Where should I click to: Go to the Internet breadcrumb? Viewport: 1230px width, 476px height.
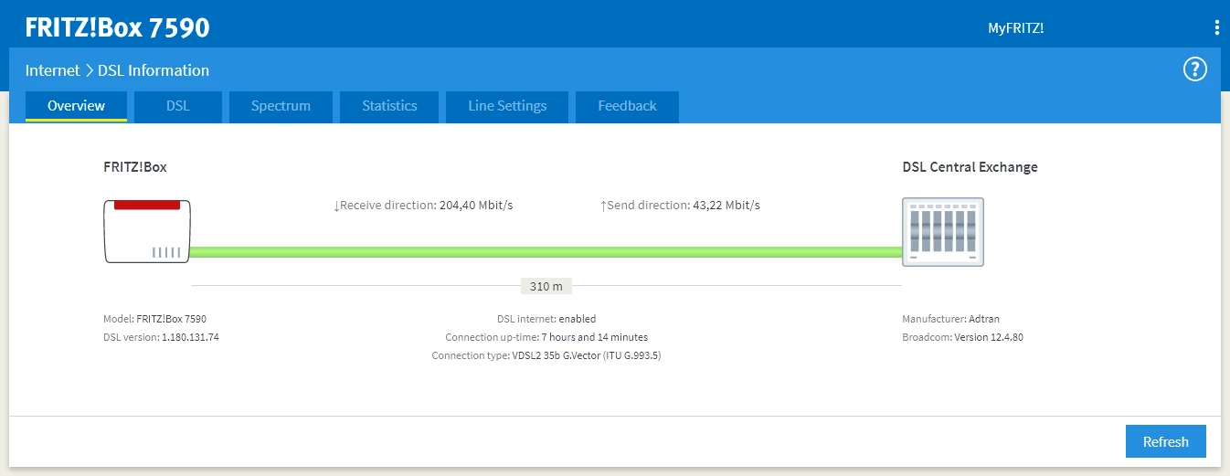pos(52,70)
